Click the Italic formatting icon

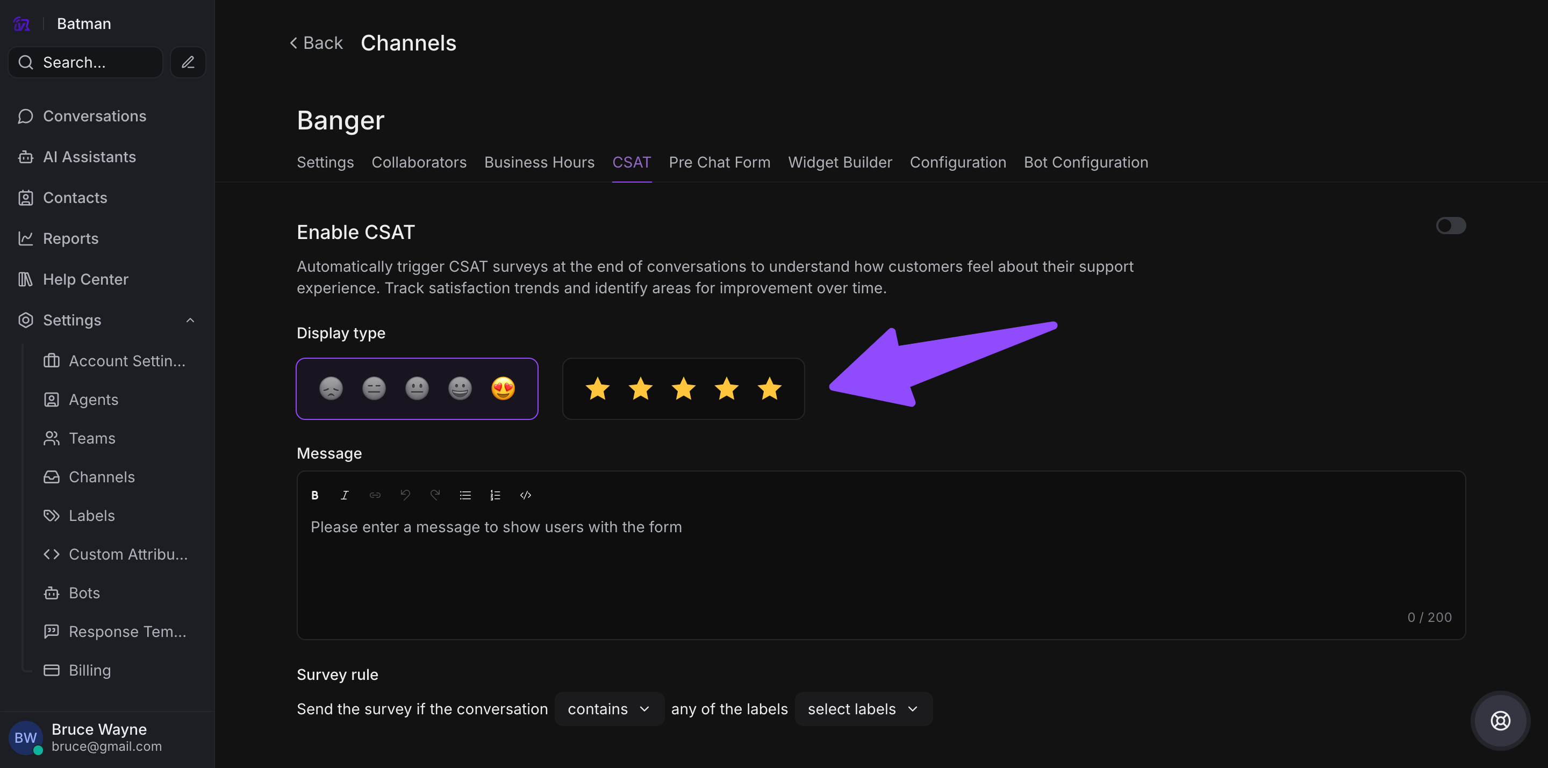click(x=345, y=495)
